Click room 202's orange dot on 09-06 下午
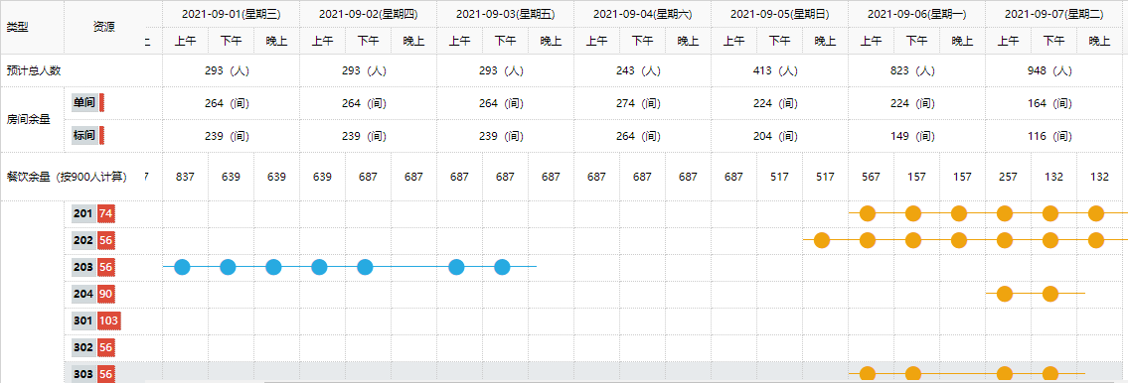This screenshot has width=1128, height=383. click(913, 240)
